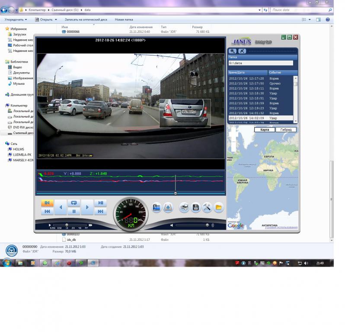Toggle Explorer preview pane icon

(318, 19)
